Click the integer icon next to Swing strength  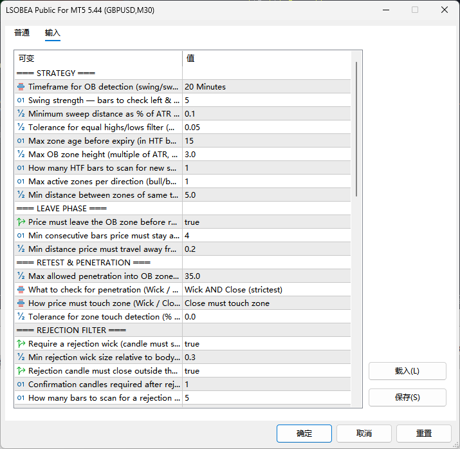click(21, 100)
